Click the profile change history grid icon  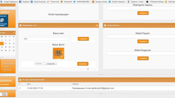tap(21, 80)
